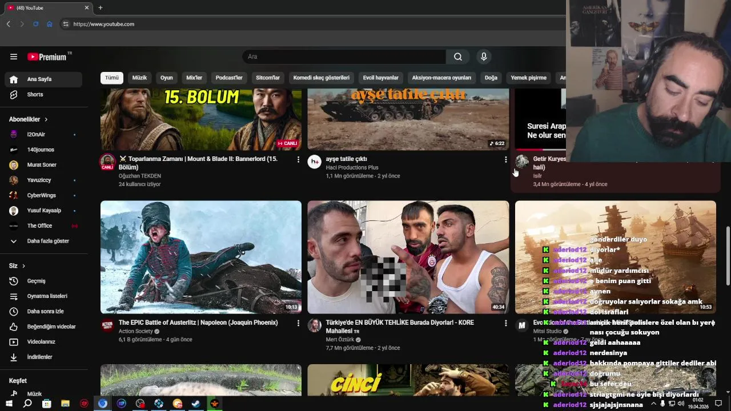Viewport: 731px width, 411px height.
Task: Click Oğuzhan TEKDEN live channel avatar
Action: 107,162
